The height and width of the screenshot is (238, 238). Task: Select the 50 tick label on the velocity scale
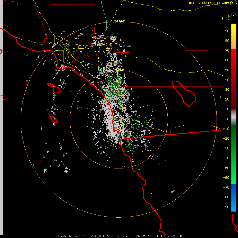tap(227, 70)
